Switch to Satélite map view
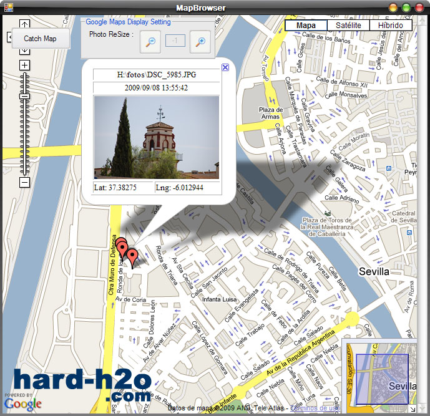Screen dimensions: 430x416 click(x=348, y=26)
